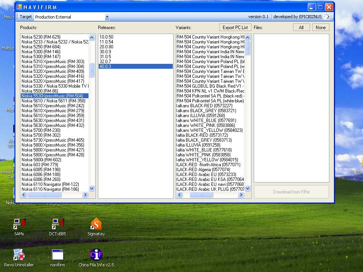
Task: Select release 31.0.5
Action: (136, 56)
